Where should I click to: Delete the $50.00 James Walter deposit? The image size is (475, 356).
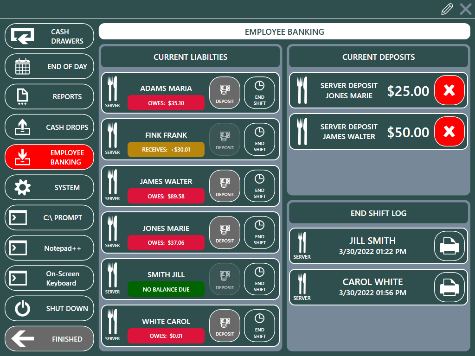449,132
